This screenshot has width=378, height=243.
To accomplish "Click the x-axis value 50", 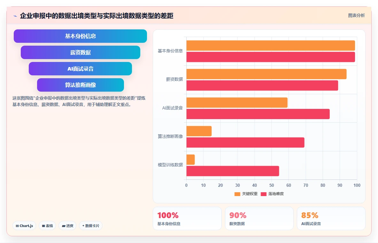I will 272,186.
